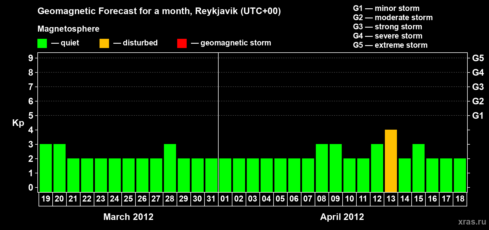Viewport: 489px width, 230px height.
Task: Click the chart title Geomagnetic Forecast text
Action: click(x=159, y=11)
